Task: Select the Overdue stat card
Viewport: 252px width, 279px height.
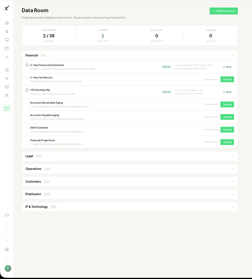Action: pos(211,35)
